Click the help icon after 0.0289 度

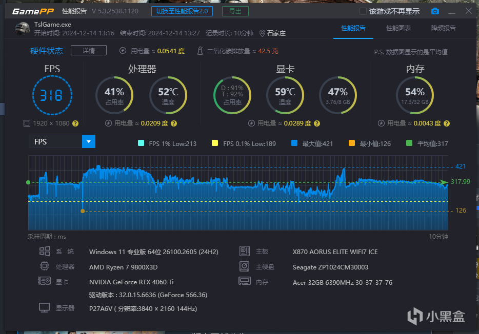click(317, 123)
